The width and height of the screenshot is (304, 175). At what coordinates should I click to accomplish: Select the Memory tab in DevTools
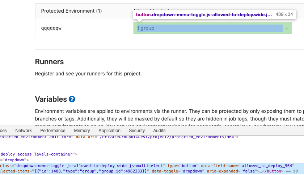coord(82,131)
